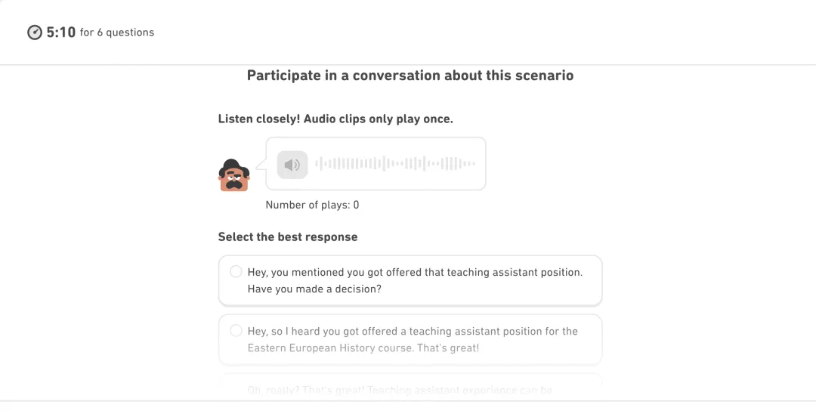Click the 'for 6 questions' label

pyautogui.click(x=117, y=32)
